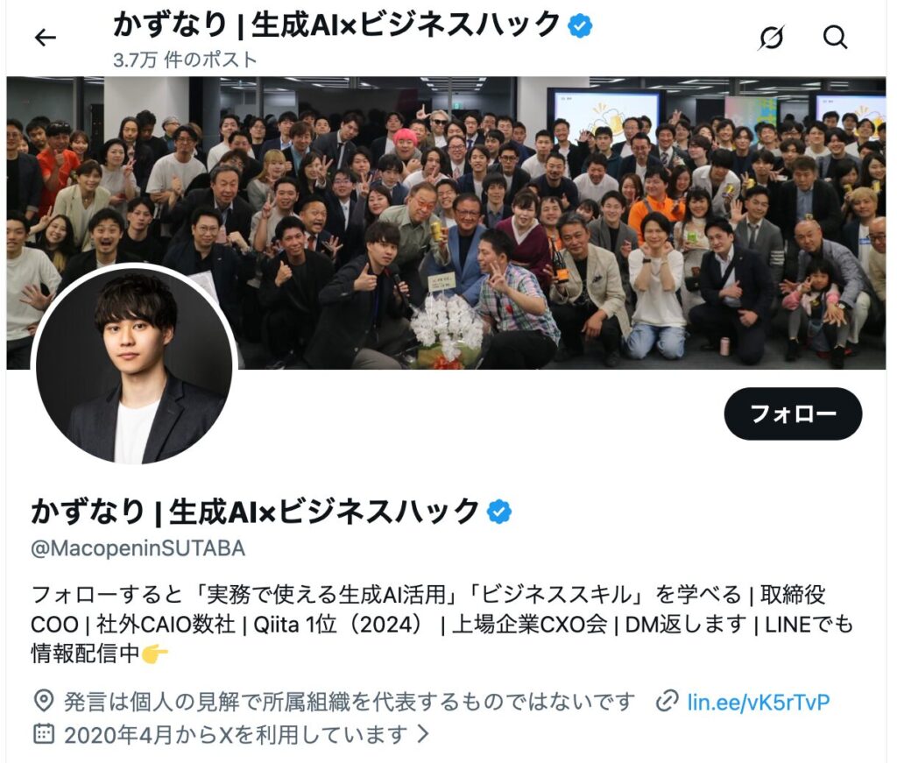
Task: Click 2020年4月からXを利用しています text
Action: pos(236,734)
